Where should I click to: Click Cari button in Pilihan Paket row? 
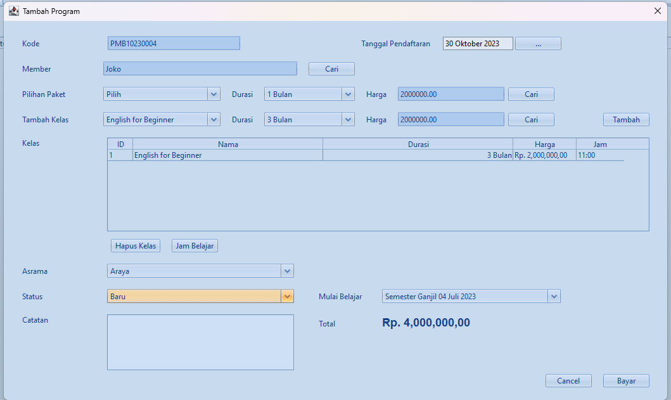pos(531,94)
